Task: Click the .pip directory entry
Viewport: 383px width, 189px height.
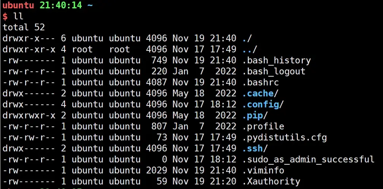Action: click(255, 115)
